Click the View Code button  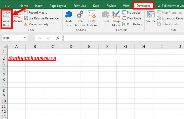132,18
